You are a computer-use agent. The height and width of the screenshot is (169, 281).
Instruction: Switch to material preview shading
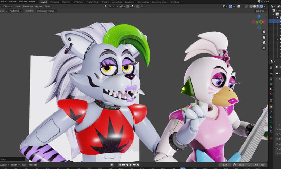point(258,6)
